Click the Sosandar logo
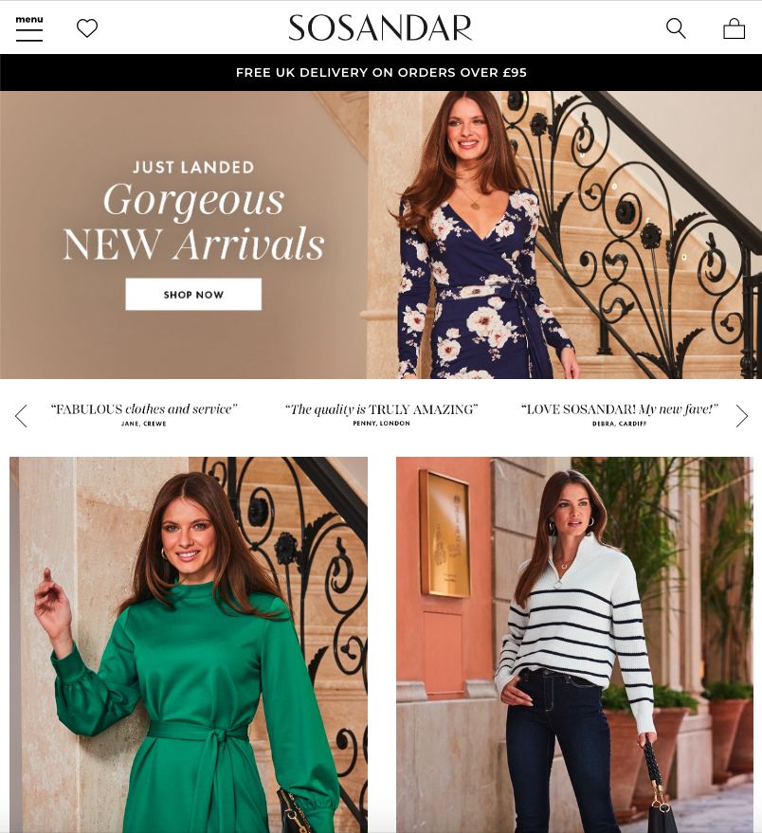The height and width of the screenshot is (833, 762). (x=380, y=28)
